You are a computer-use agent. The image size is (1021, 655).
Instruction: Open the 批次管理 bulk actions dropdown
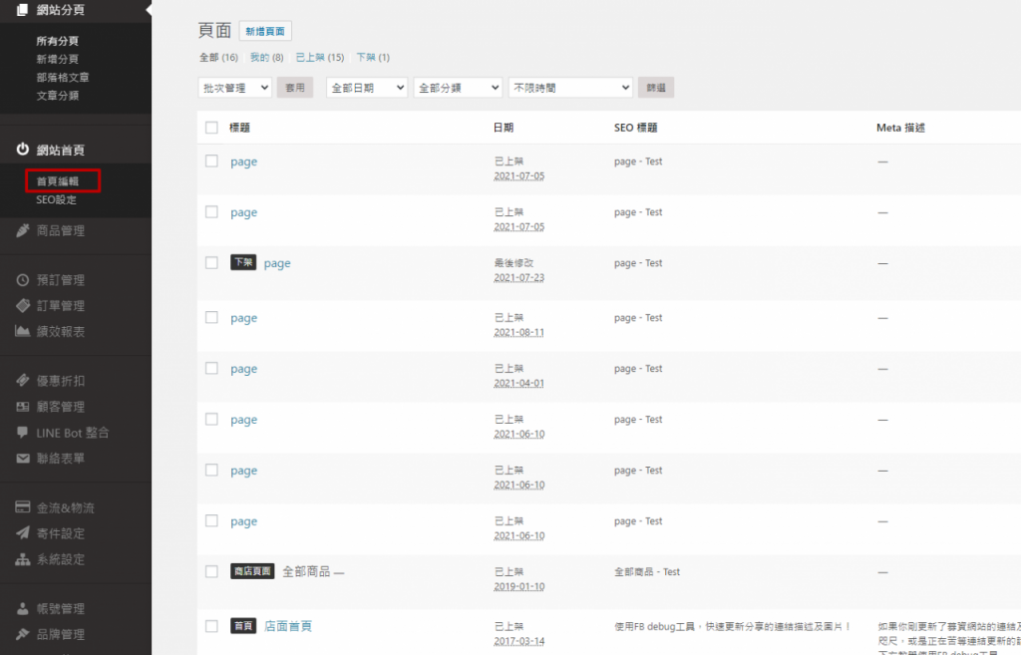[234, 88]
